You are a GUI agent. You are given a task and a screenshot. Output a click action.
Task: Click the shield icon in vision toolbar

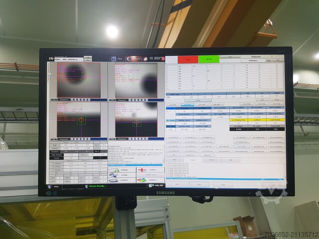(x=129, y=59)
